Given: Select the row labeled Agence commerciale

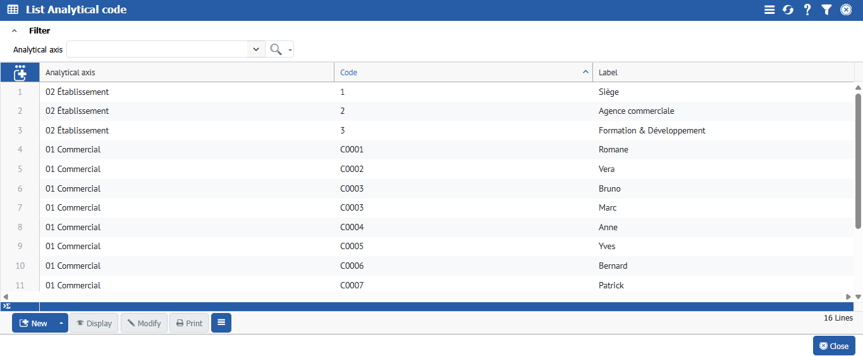Looking at the screenshot, I should (636, 111).
